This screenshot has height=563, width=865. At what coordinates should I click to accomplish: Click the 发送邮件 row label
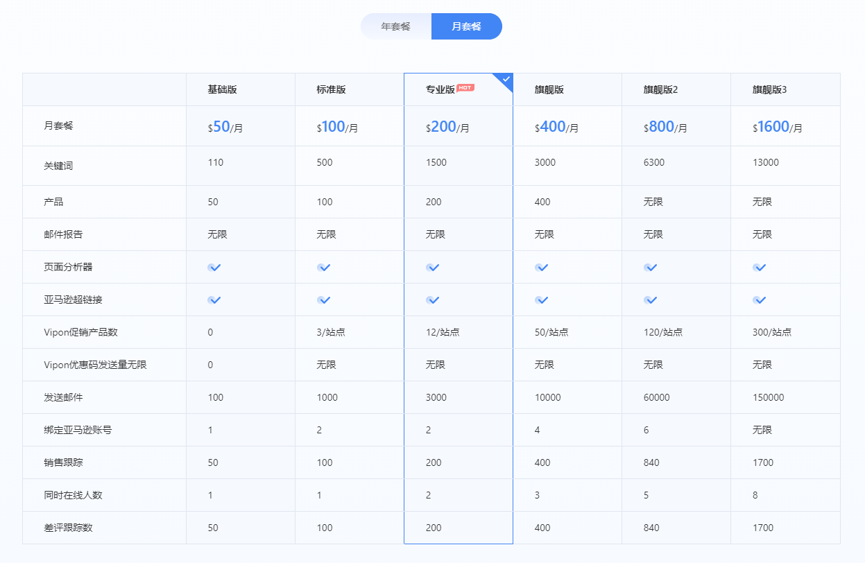[x=63, y=397]
